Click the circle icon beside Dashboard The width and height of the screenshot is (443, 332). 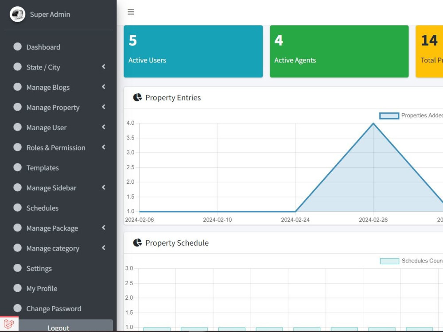pyautogui.click(x=18, y=47)
